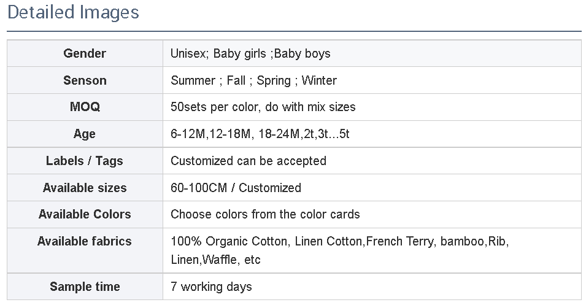Select the MOQ label cell

coord(85,107)
